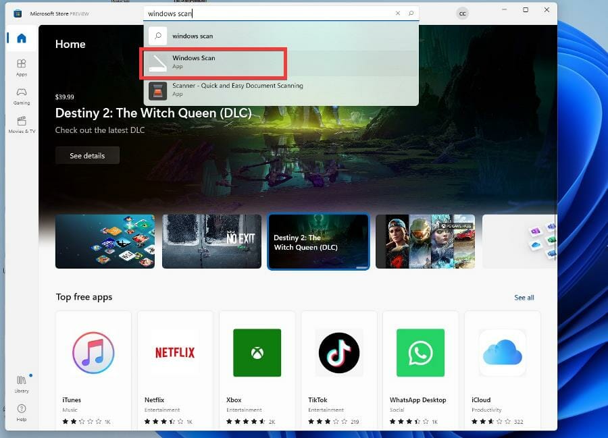Open the No Exit carousel thumbnail
Screen dimensions: 608x438
(x=211, y=241)
